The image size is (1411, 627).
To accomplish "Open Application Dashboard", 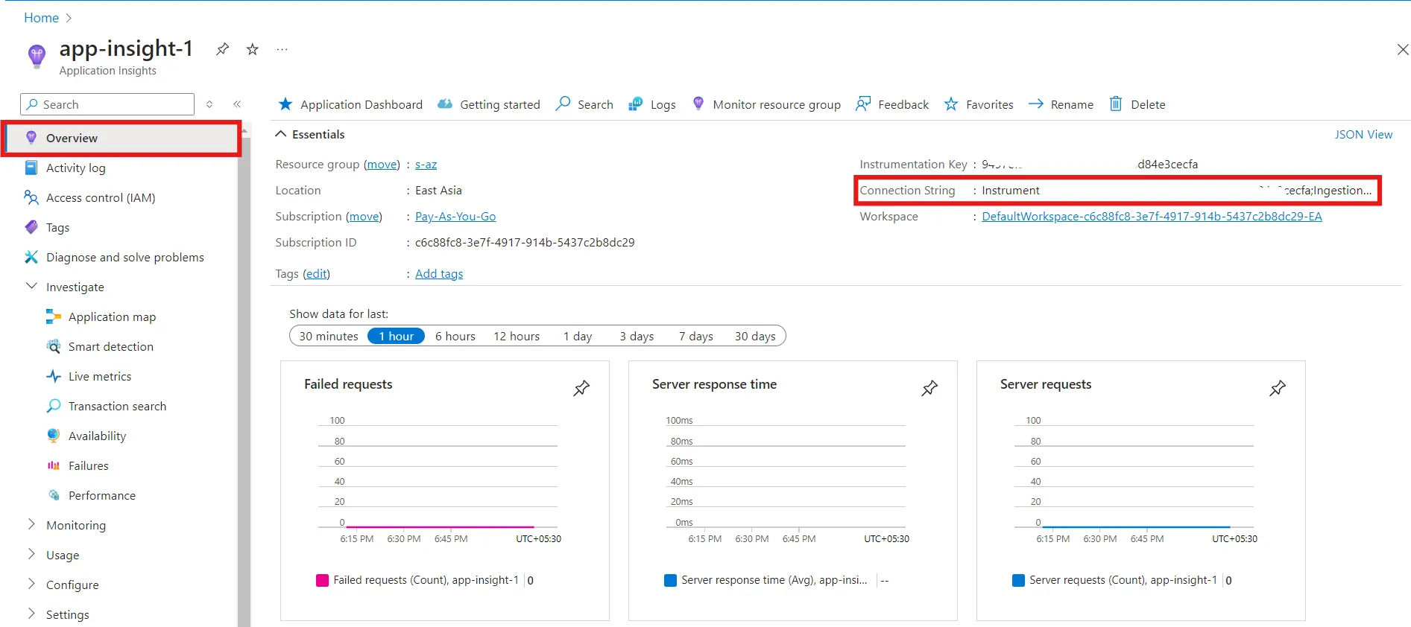I will click(x=350, y=104).
